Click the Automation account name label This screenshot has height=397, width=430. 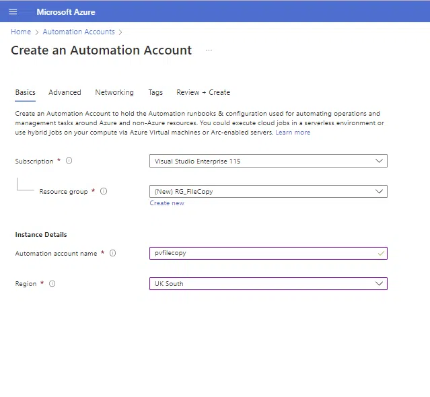pos(56,253)
